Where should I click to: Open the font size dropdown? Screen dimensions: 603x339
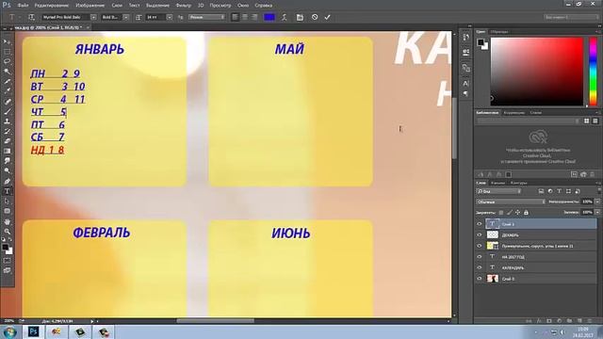(x=170, y=17)
